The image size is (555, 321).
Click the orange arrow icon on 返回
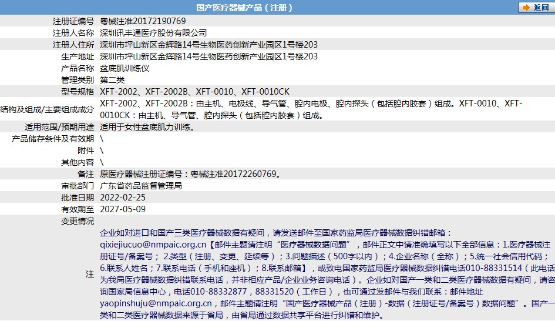[527, 8]
